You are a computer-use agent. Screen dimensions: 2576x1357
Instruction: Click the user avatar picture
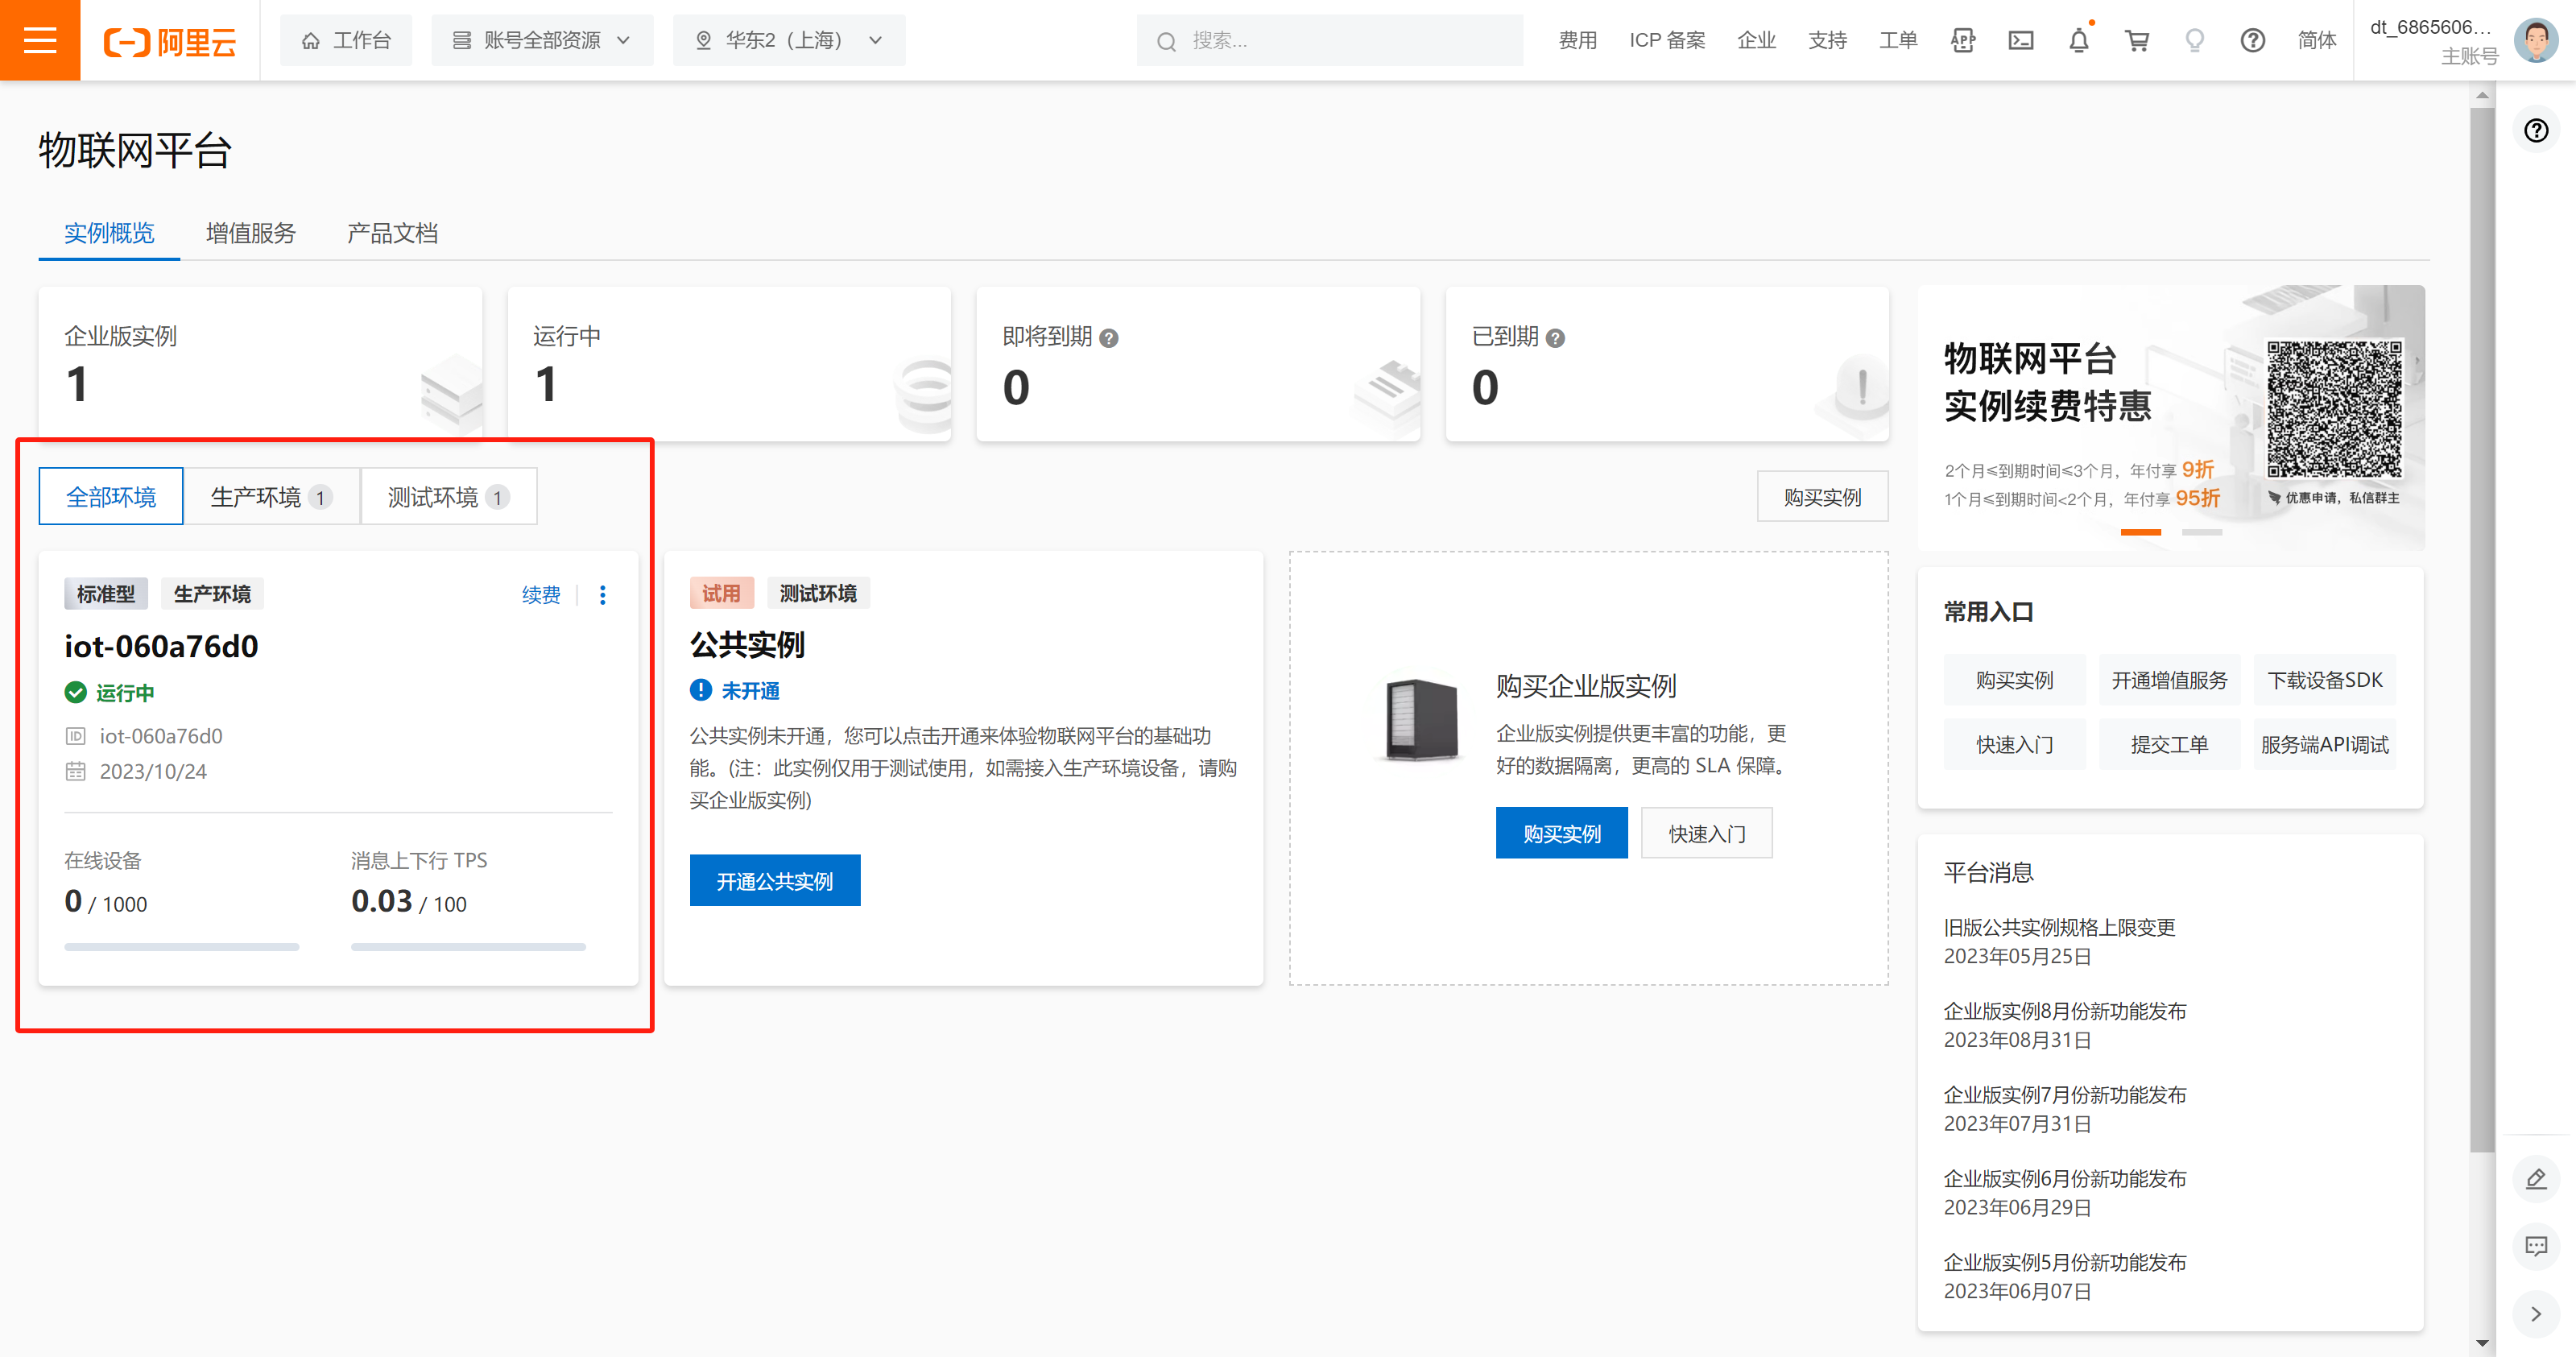pos(2537,40)
